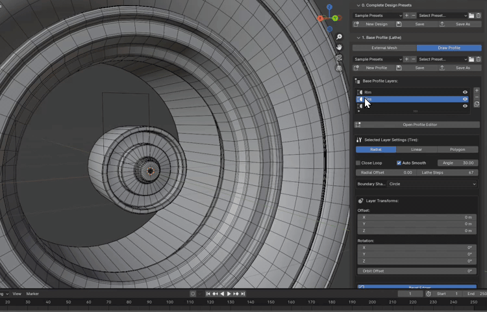This screenshot has width=487, height=312.
Task: Disable the Auto Smooth checkbox
Action: pos(399,163)
